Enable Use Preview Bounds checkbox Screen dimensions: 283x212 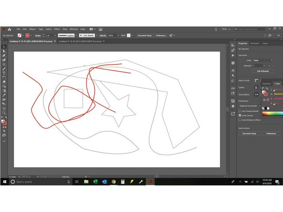240,111
